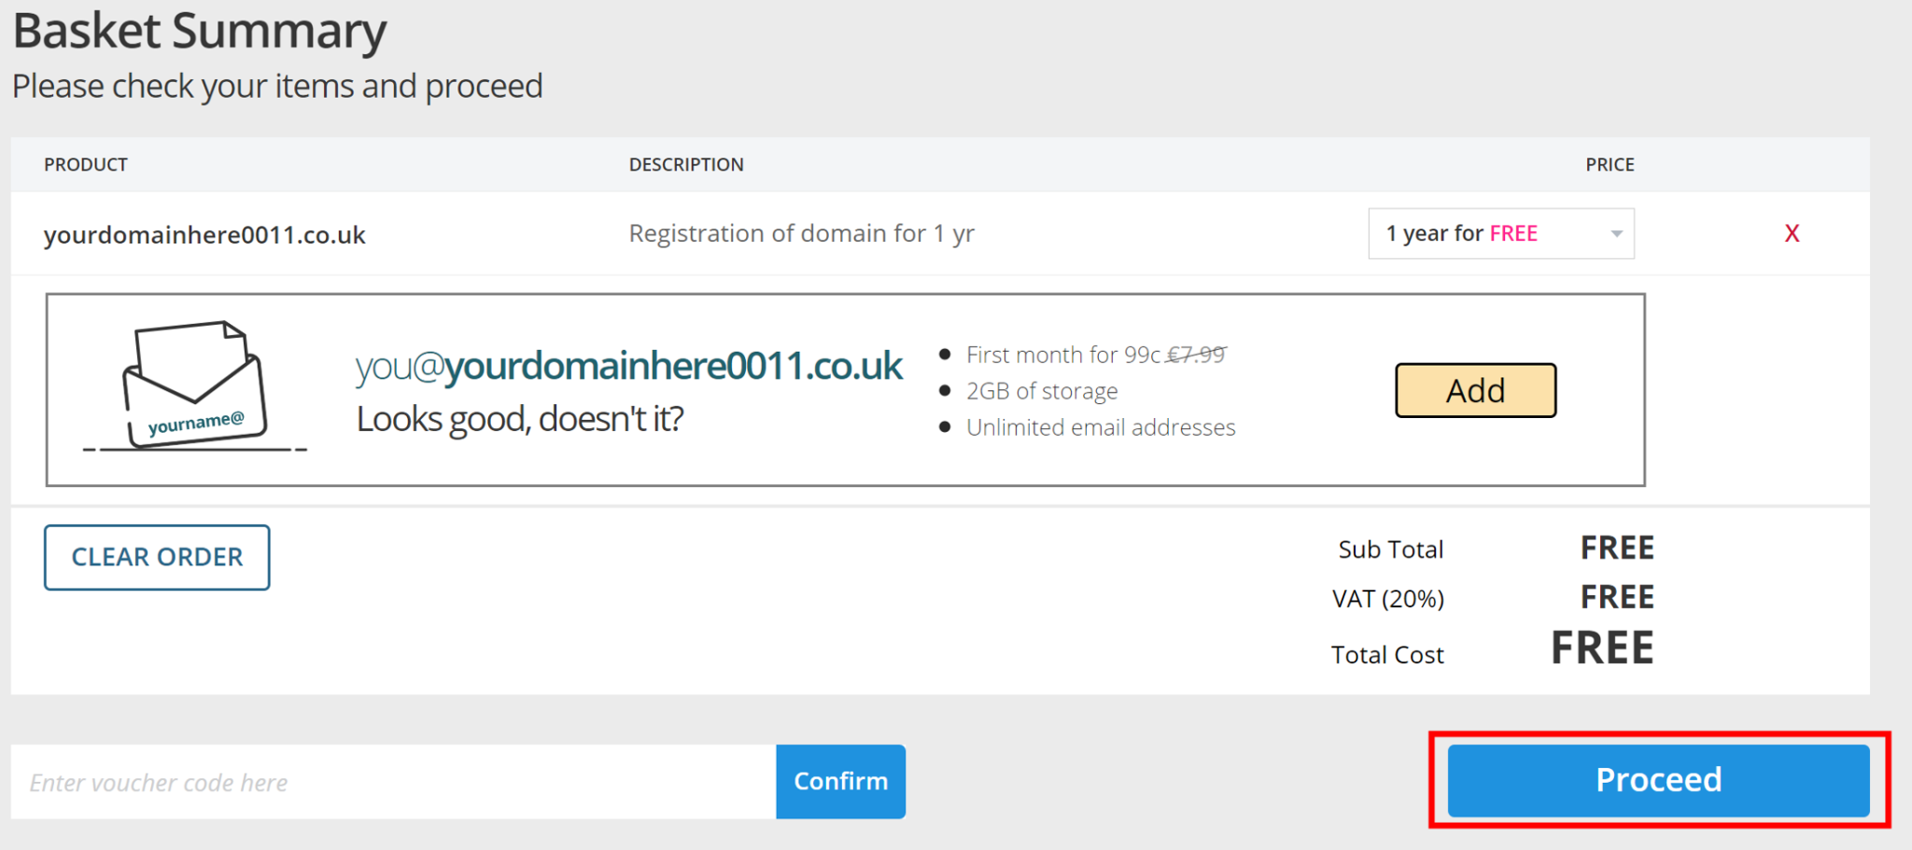Remove yourdomainhere0011.co.uk with the red X

[1792, 233]
